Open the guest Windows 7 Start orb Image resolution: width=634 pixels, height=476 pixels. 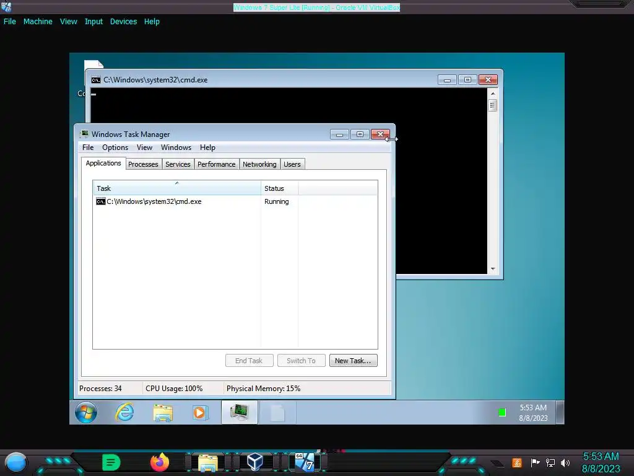pos(85,412)
